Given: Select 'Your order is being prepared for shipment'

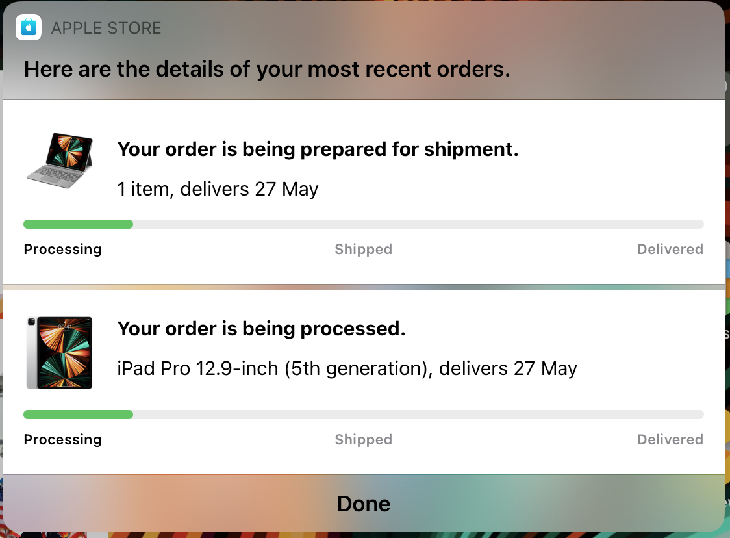Looking at the screenshot, I should click(318, 149).
